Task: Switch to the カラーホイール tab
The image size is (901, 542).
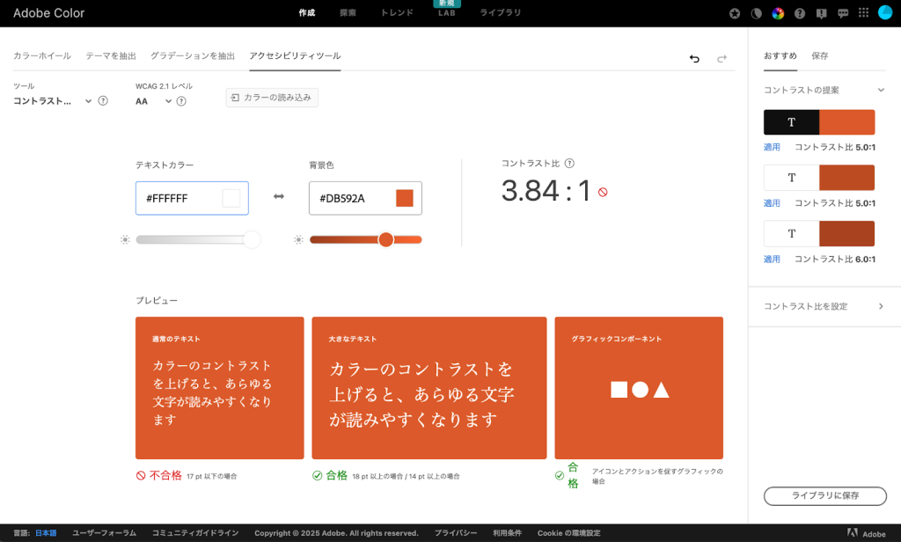Action: 42,55
